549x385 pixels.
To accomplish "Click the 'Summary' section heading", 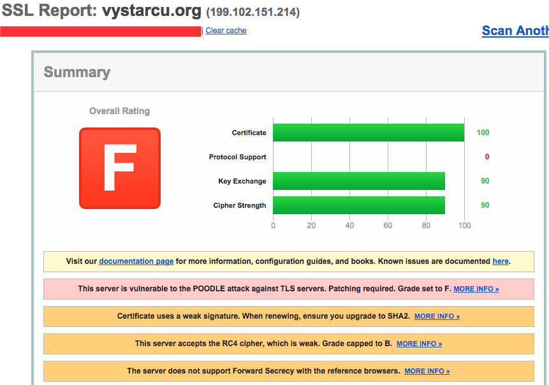I will click(77, 72).
